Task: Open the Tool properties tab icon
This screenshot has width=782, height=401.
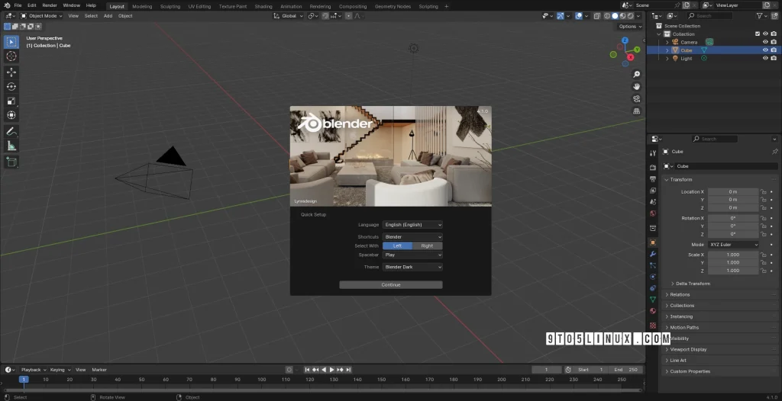Action: pos(653,153)
